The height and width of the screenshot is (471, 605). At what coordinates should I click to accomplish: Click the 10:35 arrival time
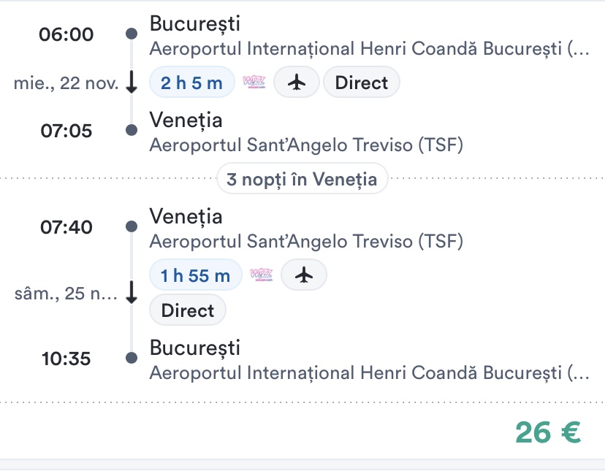pyautogui.click(x=66, y=358)
